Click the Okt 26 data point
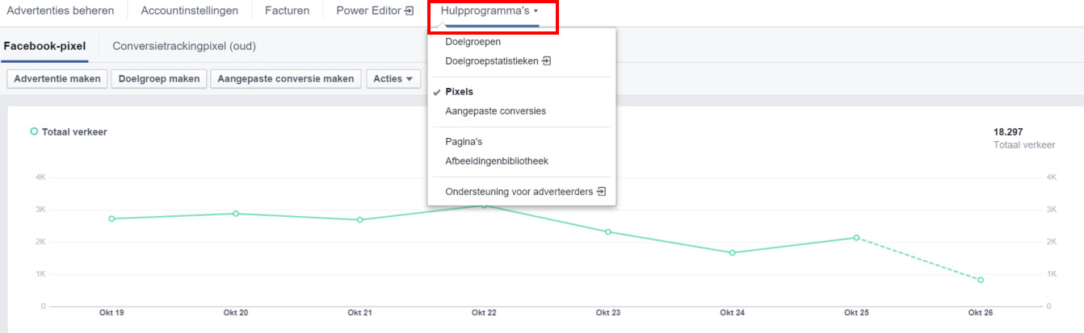This screenshot has width=1084, height=333. coord(981,281)
